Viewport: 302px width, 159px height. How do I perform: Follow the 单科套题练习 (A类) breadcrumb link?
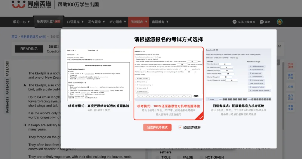click(x=34, y=37)
